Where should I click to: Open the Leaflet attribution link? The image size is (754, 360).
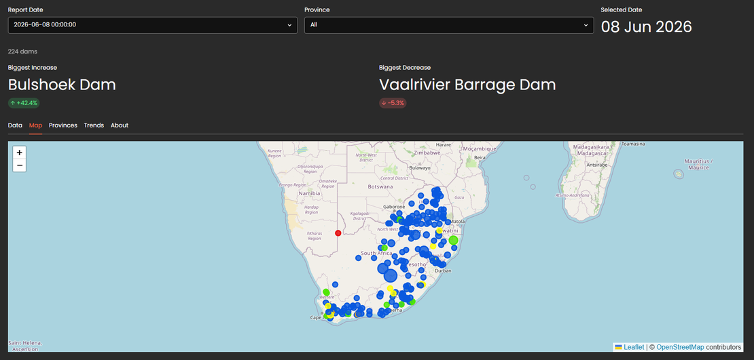(633, 347)
